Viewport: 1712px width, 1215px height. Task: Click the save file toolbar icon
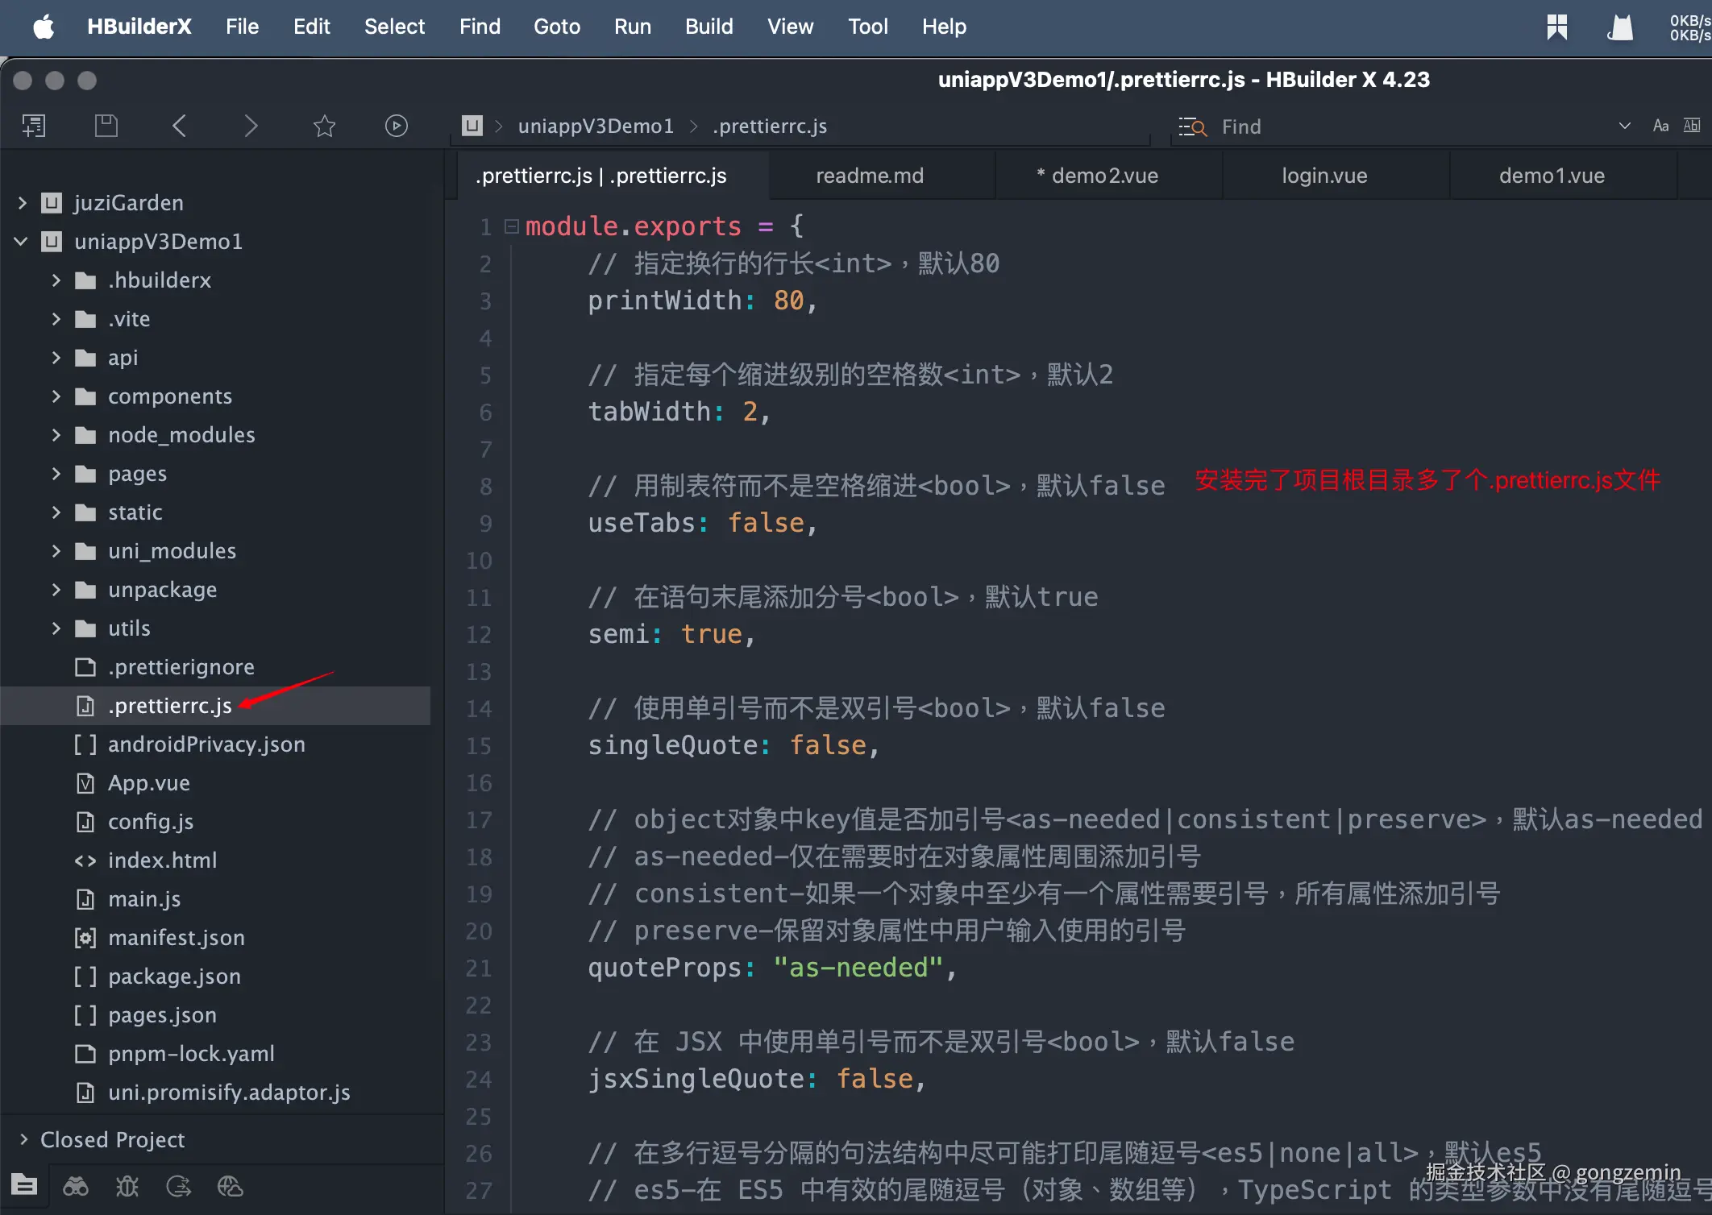tap(106, 126)
